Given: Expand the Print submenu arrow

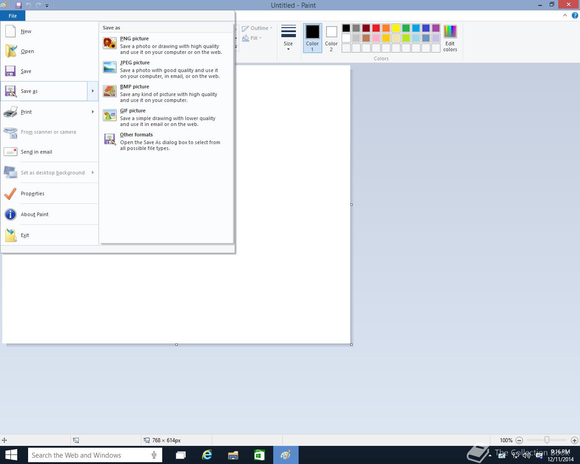Looking at the screenshot, I should (92, 112).
